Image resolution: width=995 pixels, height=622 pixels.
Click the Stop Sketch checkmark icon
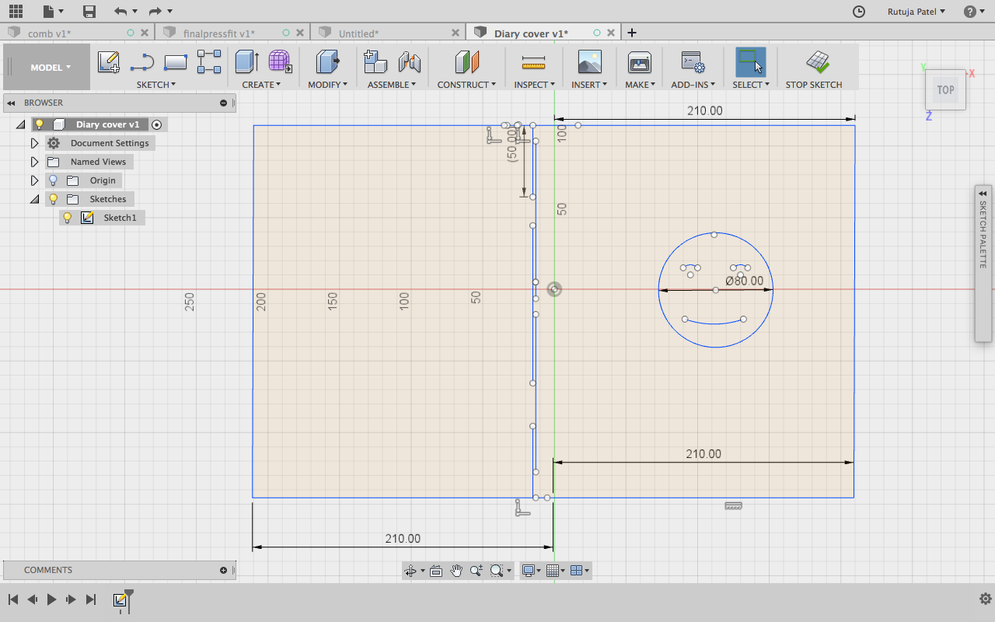coord(816,62)
